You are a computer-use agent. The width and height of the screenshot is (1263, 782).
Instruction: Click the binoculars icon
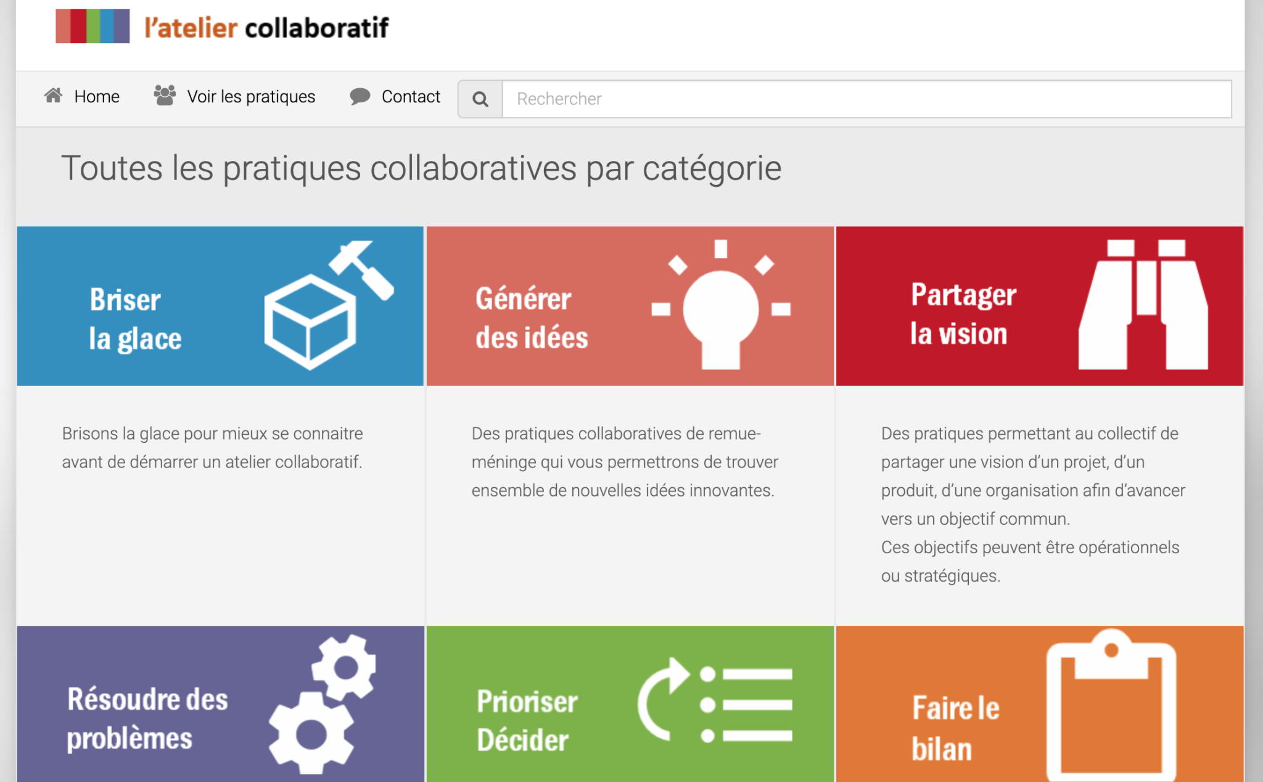pos(1143,305)
